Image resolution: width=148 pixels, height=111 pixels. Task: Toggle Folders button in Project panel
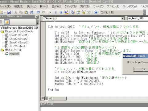tap(7, 22)
